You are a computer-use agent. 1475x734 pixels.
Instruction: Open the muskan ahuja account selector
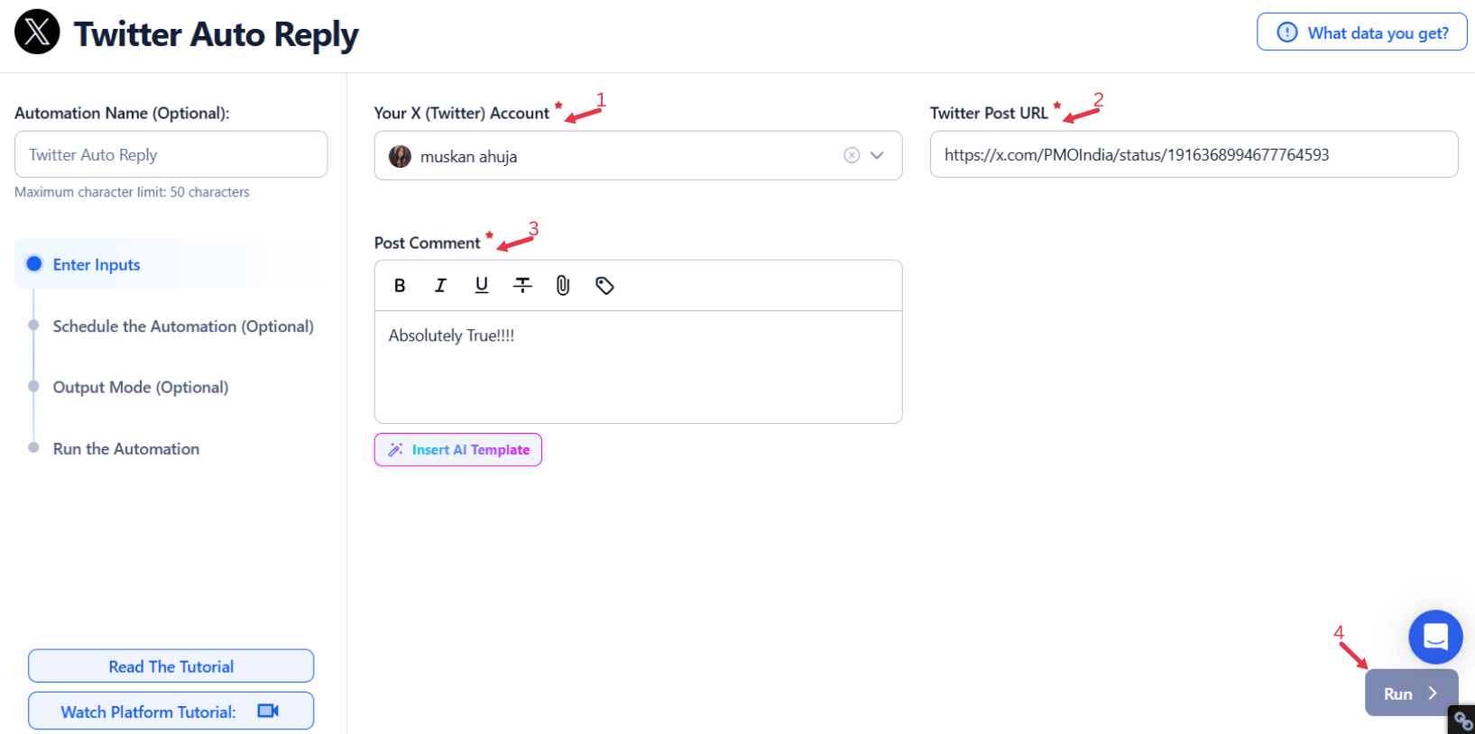tap(613, 156)
